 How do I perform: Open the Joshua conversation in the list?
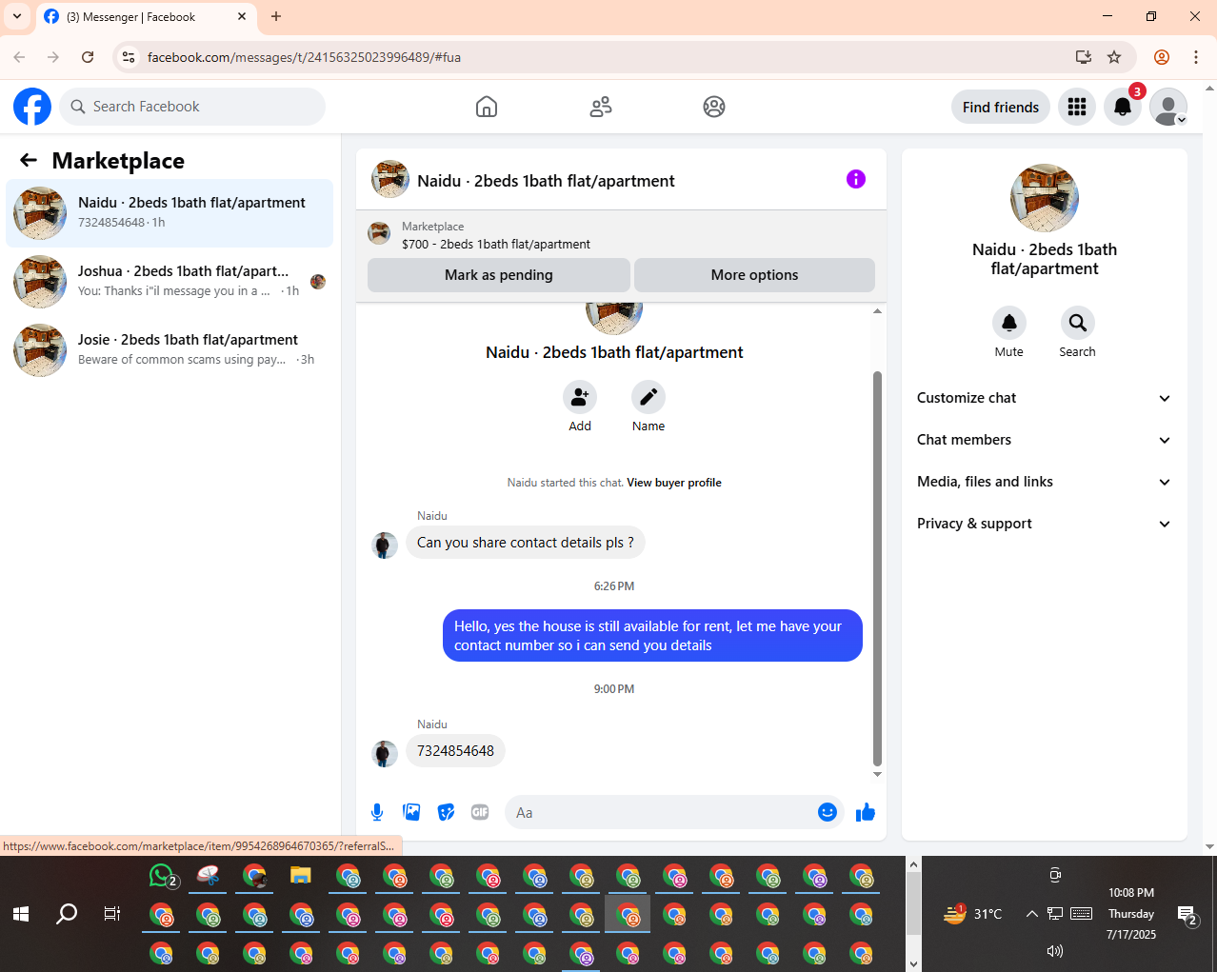170,282
